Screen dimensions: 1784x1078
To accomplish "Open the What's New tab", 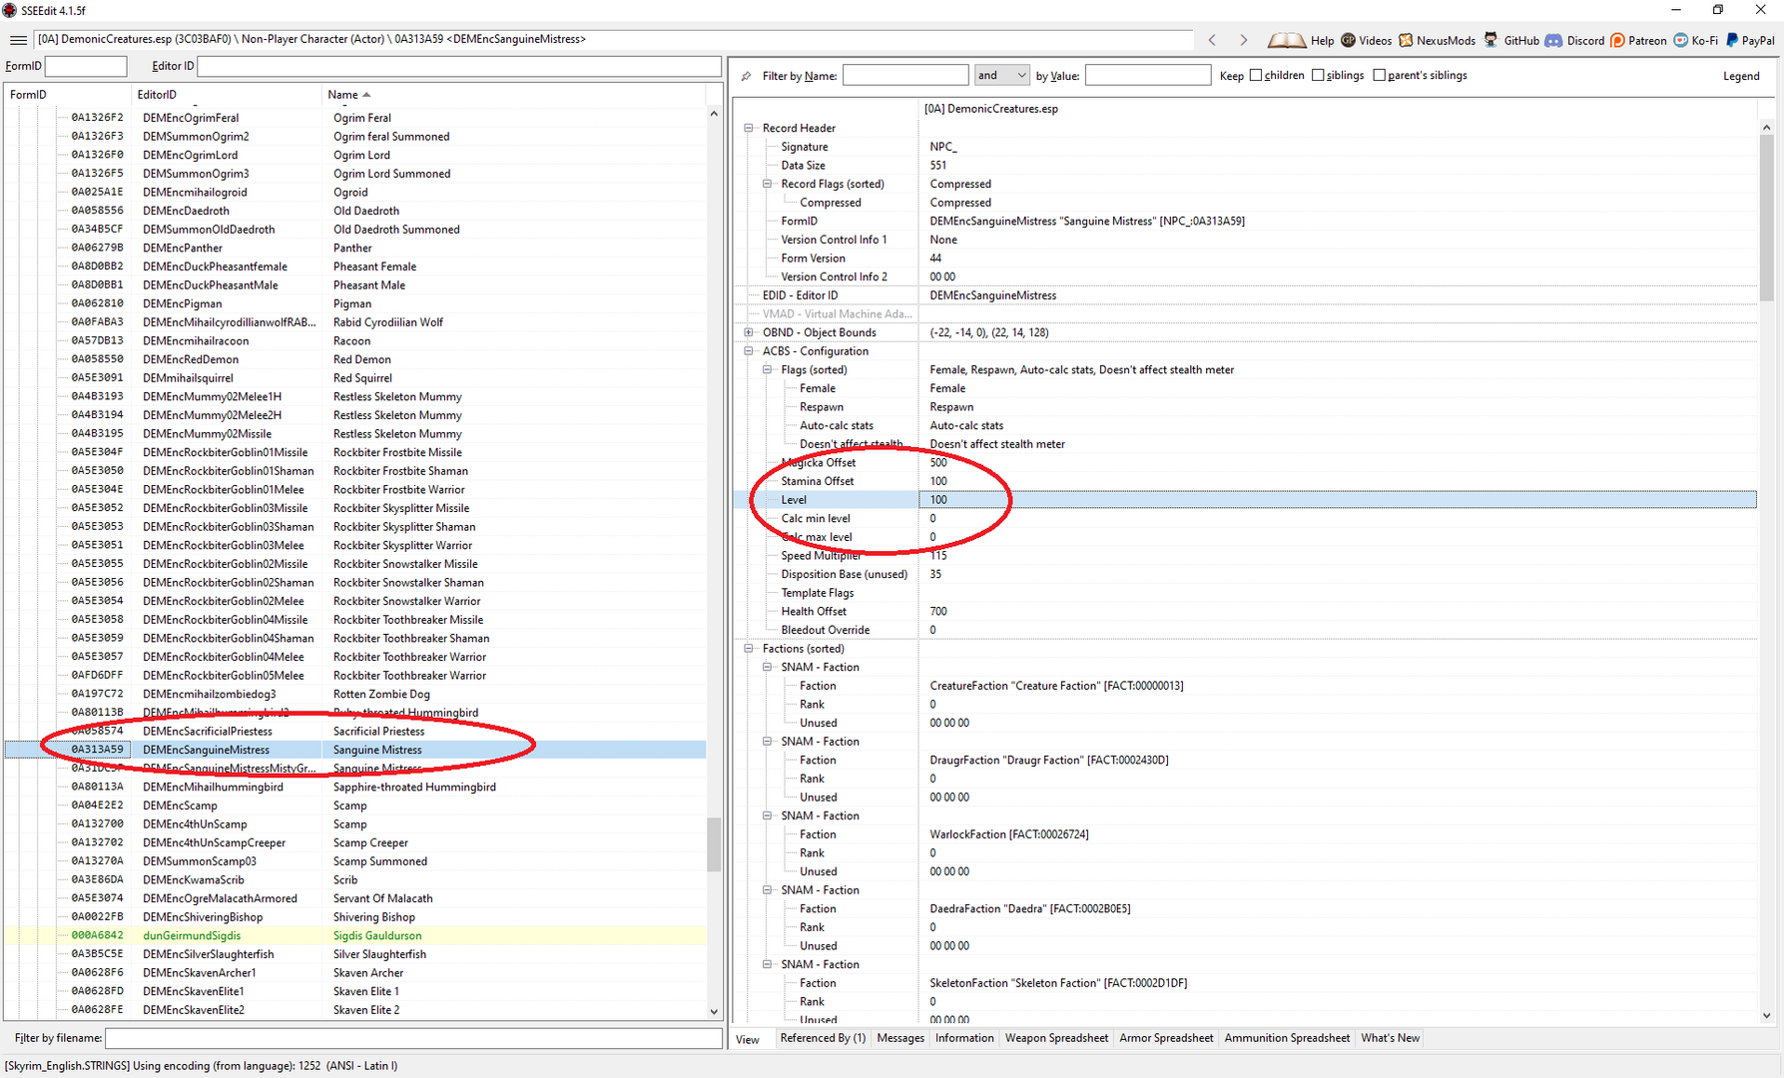I will coord(1390,1038).
